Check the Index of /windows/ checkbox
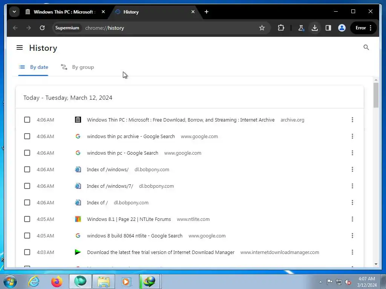386x289 pixels. (x=27, y=169)
